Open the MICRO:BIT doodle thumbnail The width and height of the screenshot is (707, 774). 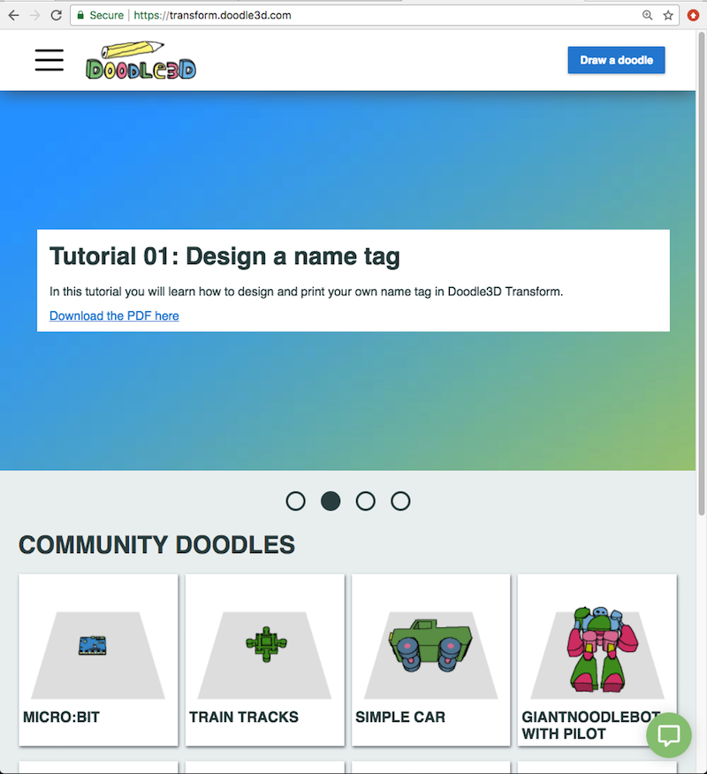[98, 655]
